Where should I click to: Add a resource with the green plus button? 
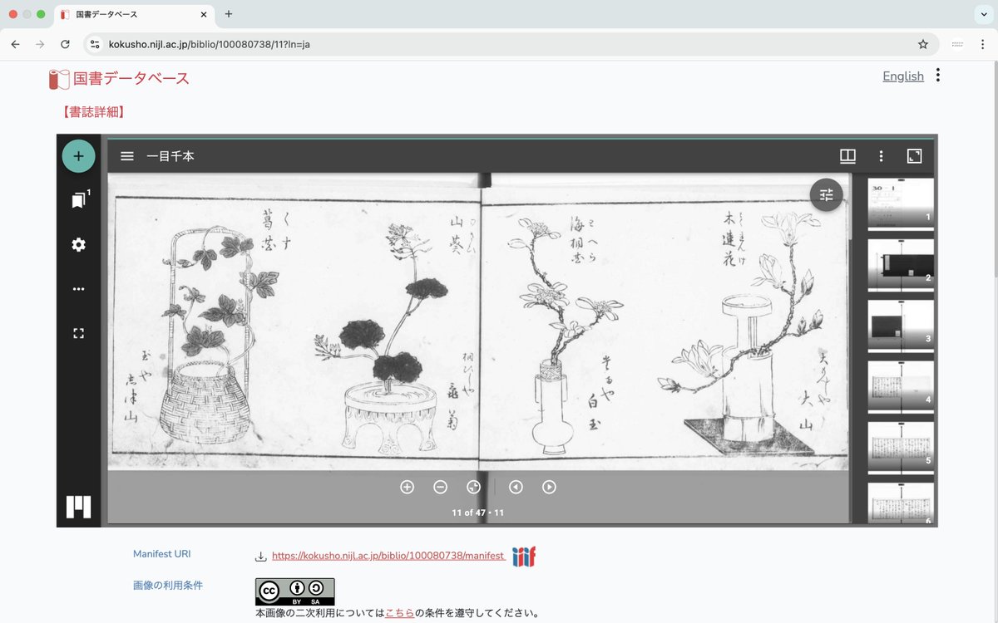78,155
